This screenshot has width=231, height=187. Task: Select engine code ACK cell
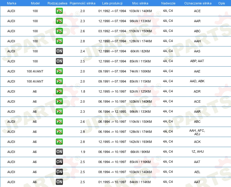coord(197,142)
